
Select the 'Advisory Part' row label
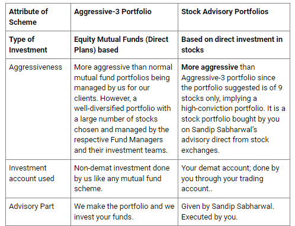(31, 207)
